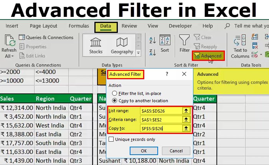
Task: Select the ₹ 12,314.00 sales cell
Action: 17,108
